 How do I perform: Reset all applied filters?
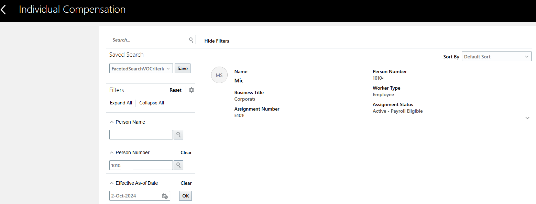[x=175, y=90]
